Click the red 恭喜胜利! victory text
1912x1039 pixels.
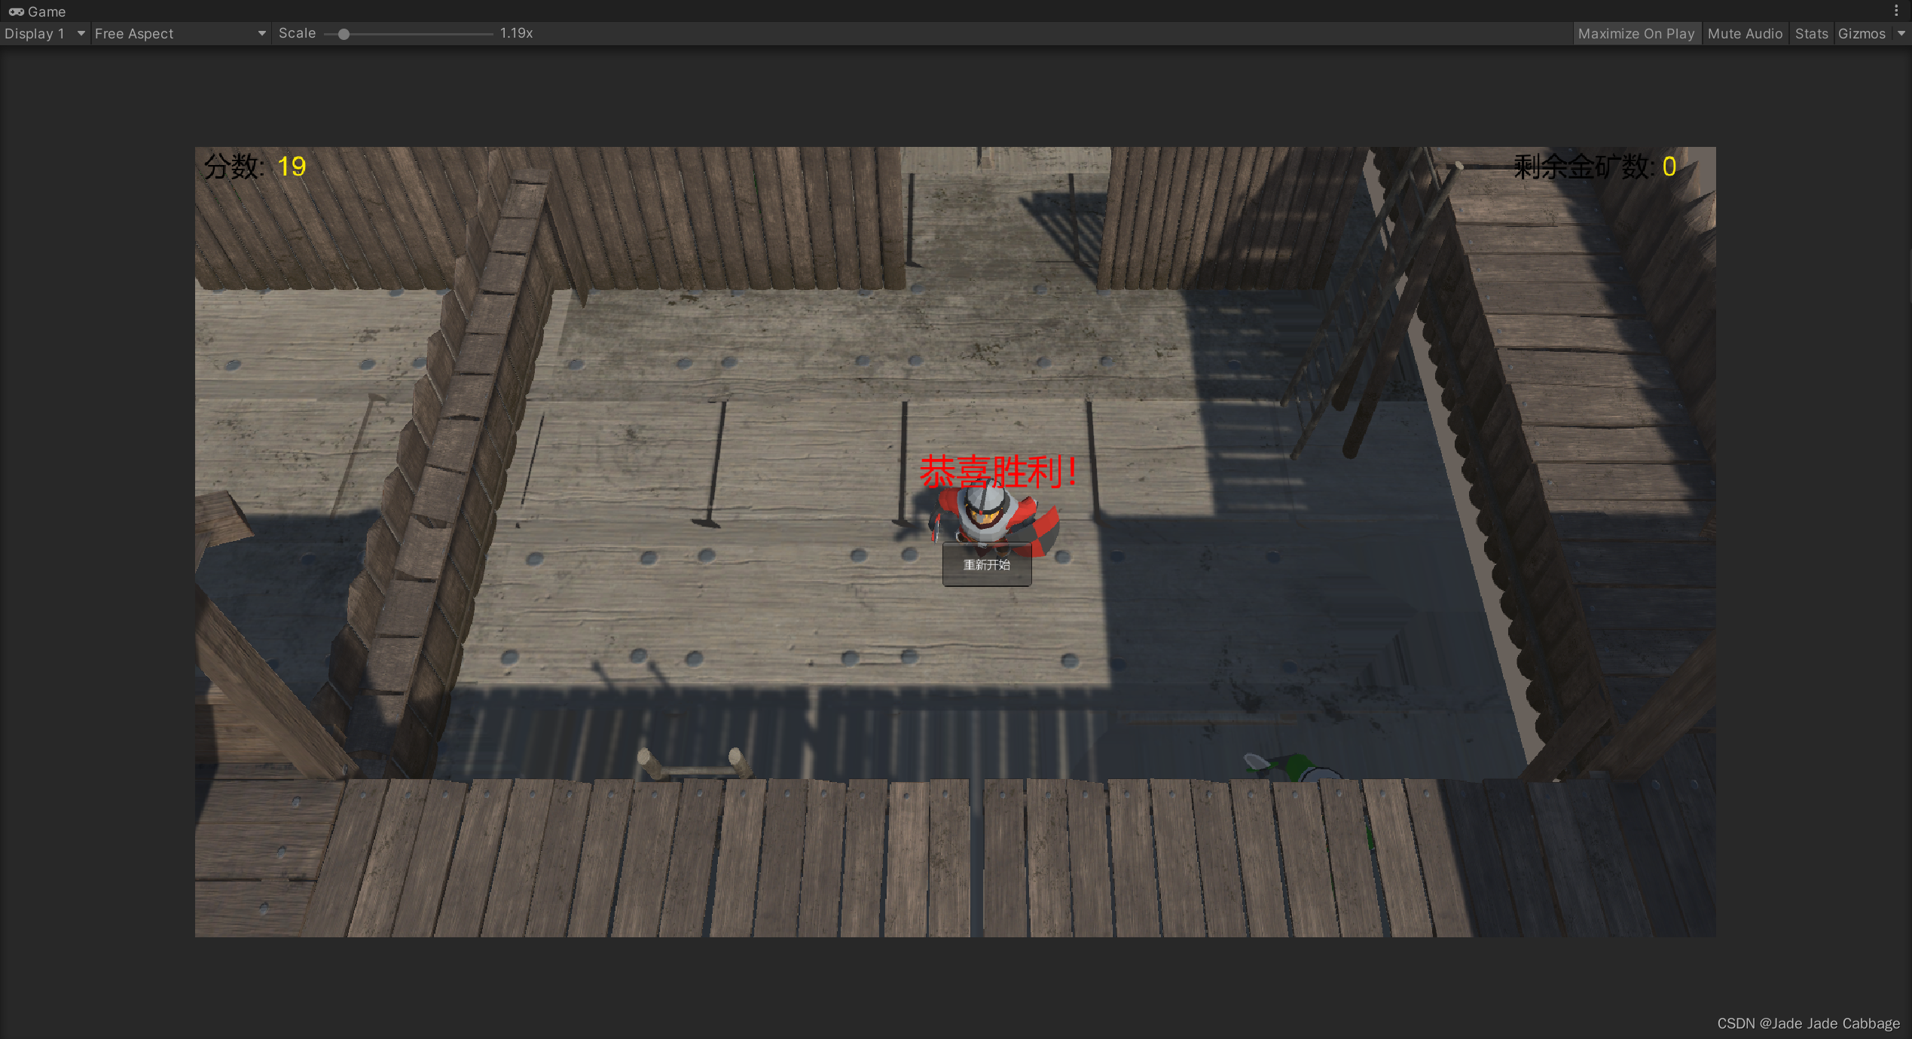coord(997,472)
